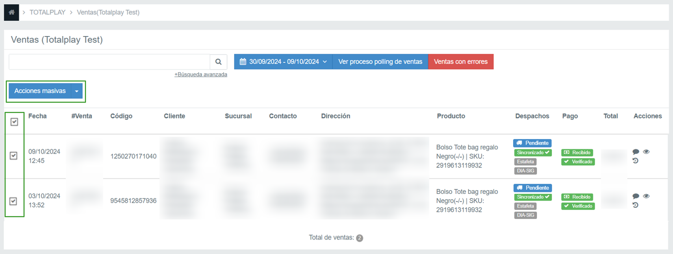Click Ventas(Totalplay Test) breadcrumb
The width and height of the screenshot is (673, 254).
point(108,12)
